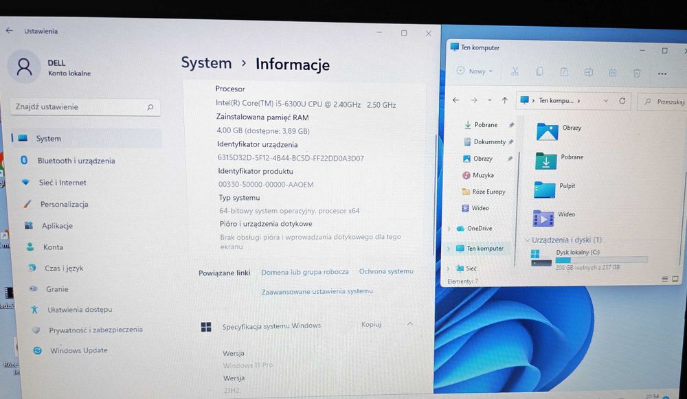Click the Kopiuj button for Windows specification
Image resolution: width=687 pixels, height=399 pixels.
371,324
